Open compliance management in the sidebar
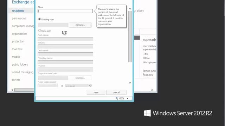This screenshot has width=225, height=126. tap(23, 26)
